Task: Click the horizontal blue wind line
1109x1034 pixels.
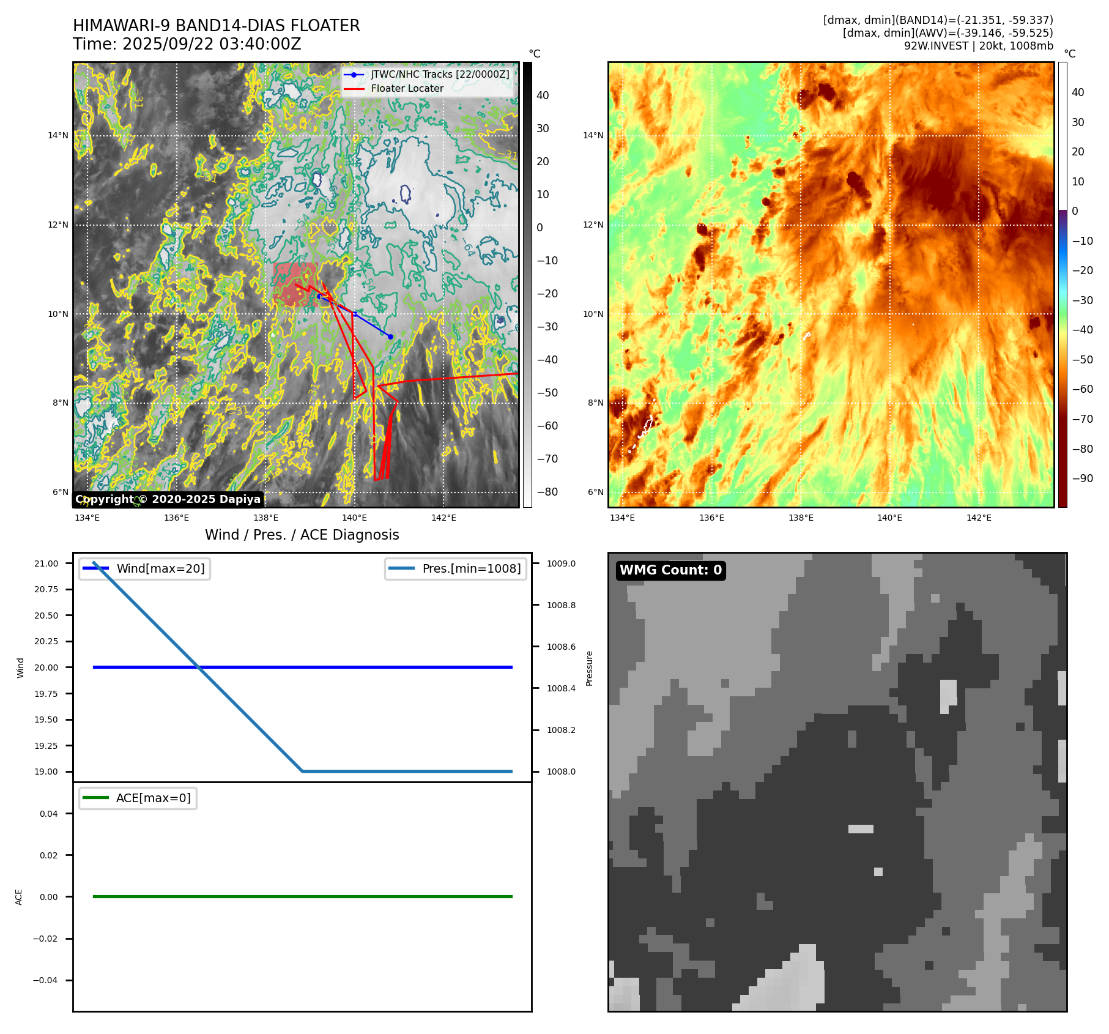Action: [x=303, y=667]
